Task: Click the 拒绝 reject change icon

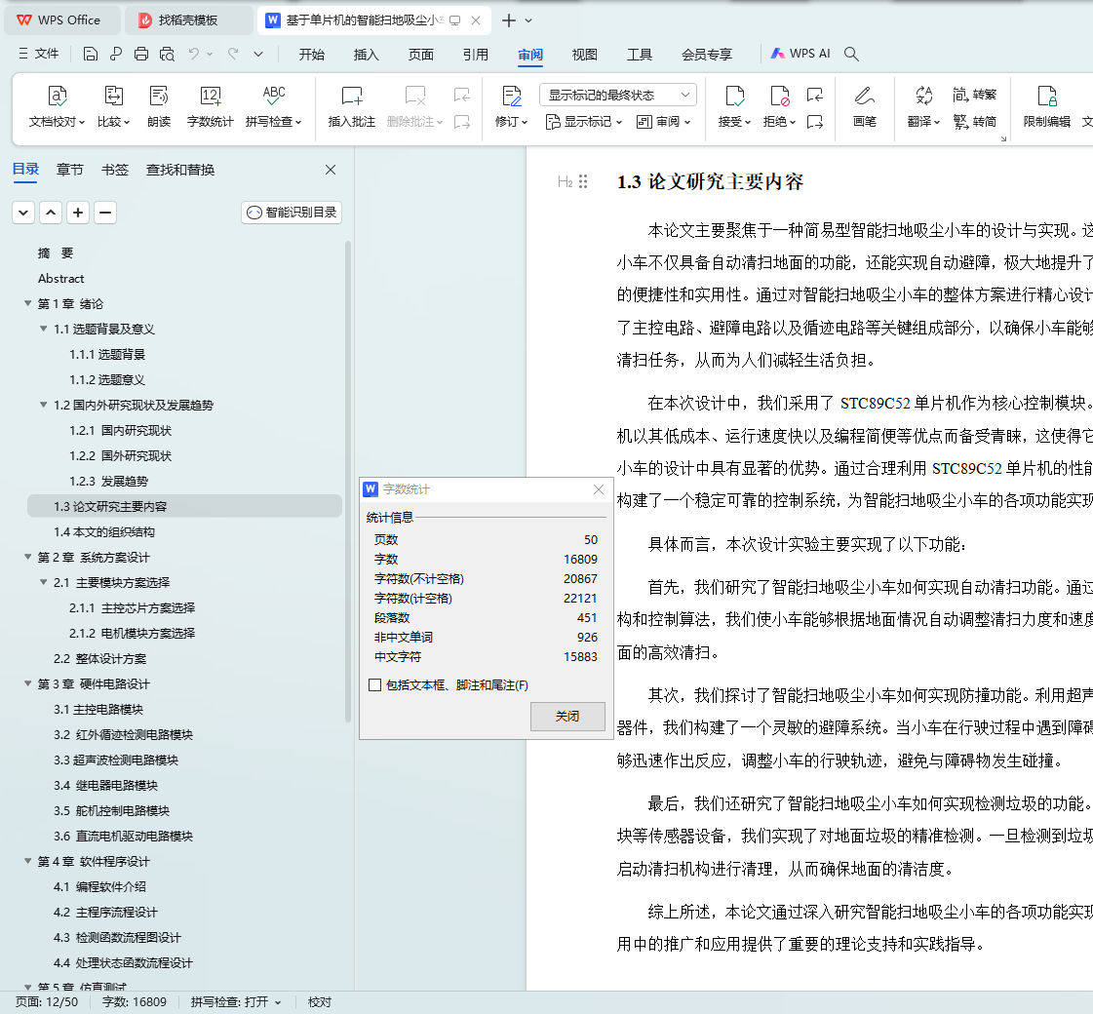Action: (779, 96)
